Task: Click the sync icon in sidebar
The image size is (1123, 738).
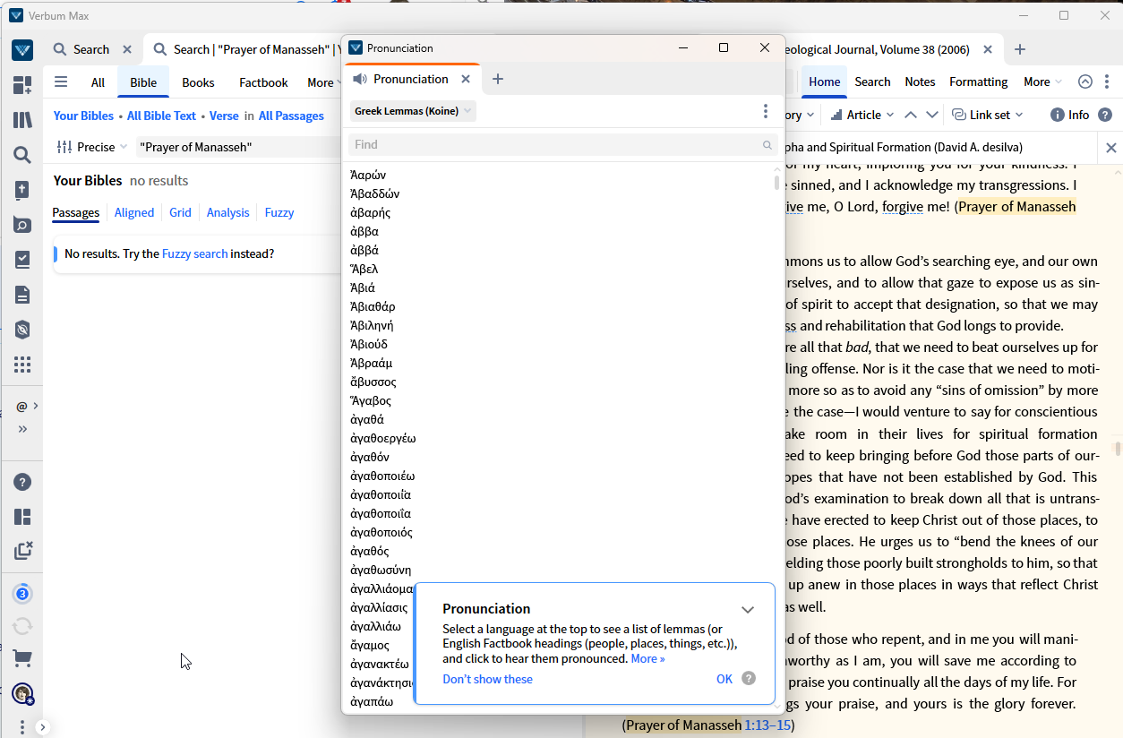Action: 22,626
